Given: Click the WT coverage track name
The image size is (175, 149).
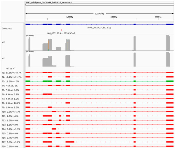Looking at the screenshot, I should click(x=3, y=42).
